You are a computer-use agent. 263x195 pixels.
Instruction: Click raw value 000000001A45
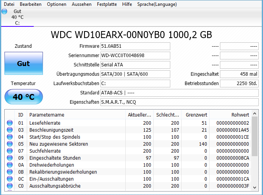point(233,130)
